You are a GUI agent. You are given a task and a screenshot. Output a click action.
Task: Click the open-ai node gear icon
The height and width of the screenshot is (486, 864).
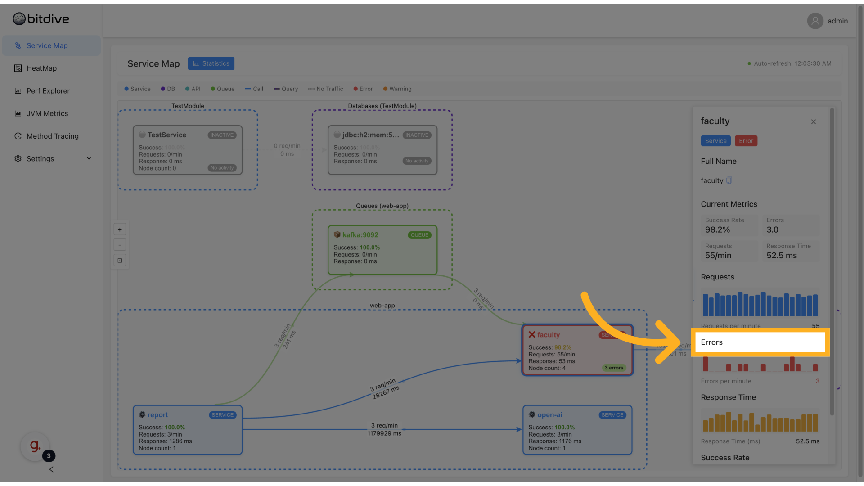532,414
